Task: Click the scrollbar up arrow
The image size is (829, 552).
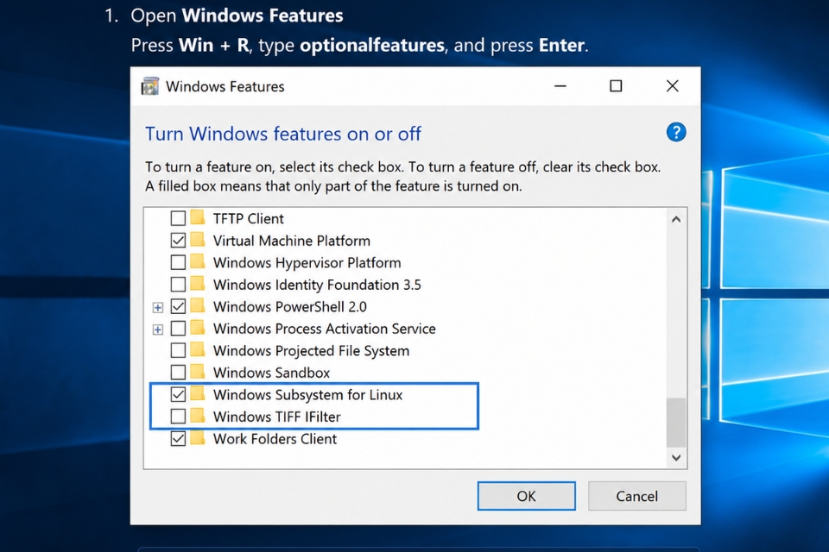Action: (676, 219)
